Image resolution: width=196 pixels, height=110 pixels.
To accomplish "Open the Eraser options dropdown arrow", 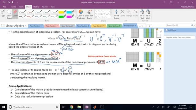I will (15, 18).
